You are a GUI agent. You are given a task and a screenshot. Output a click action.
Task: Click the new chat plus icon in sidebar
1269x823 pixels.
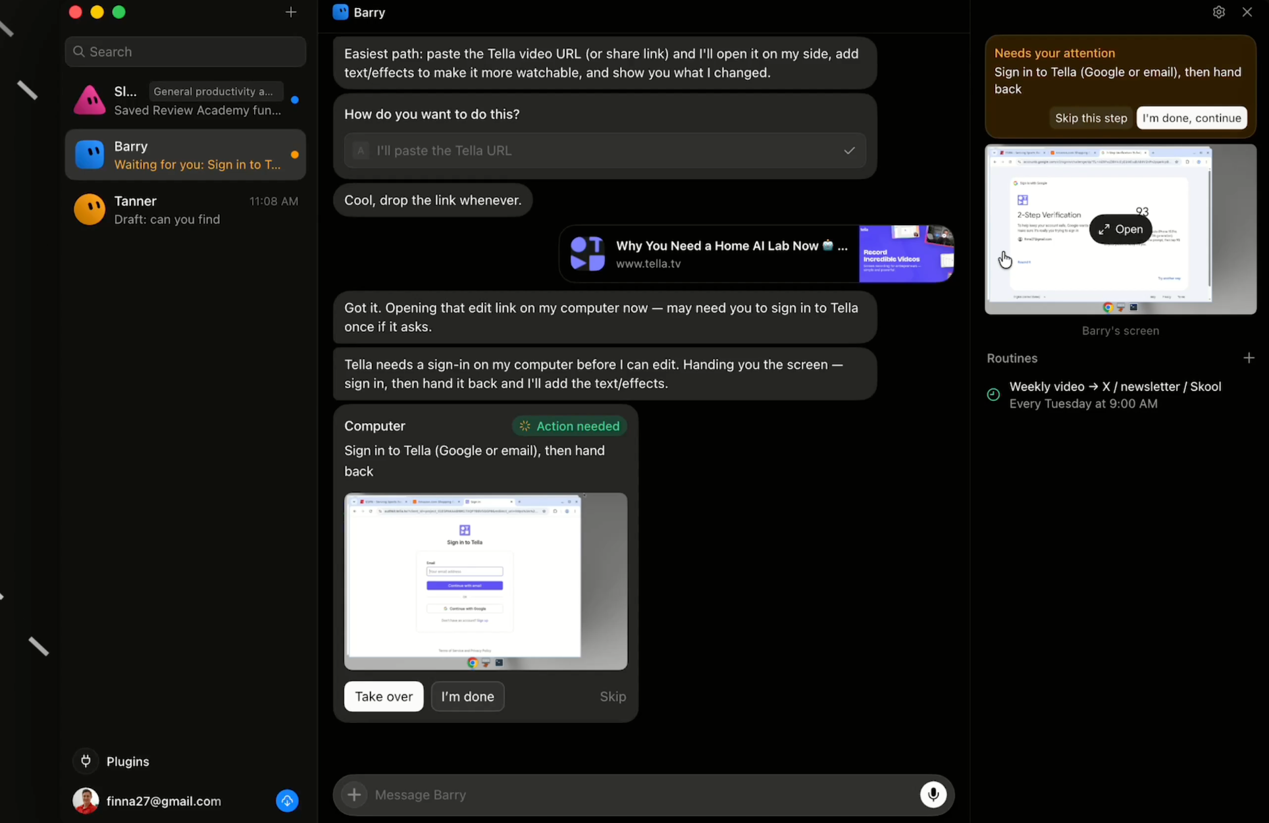click(291, 12)
